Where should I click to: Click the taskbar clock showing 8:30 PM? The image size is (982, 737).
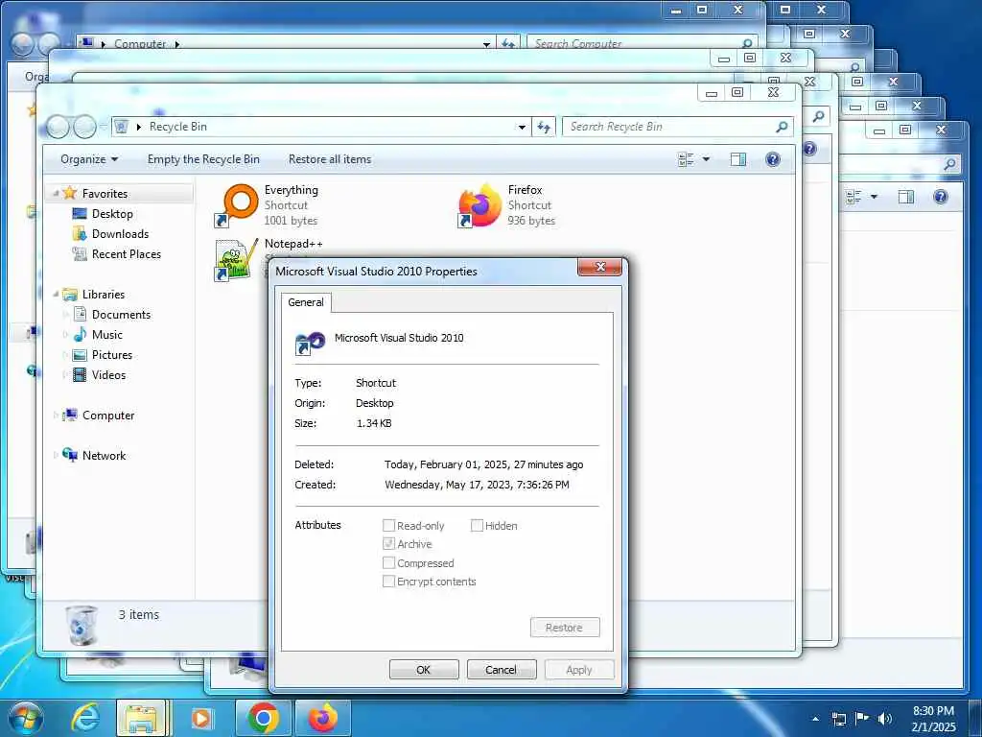click(933, 719)
